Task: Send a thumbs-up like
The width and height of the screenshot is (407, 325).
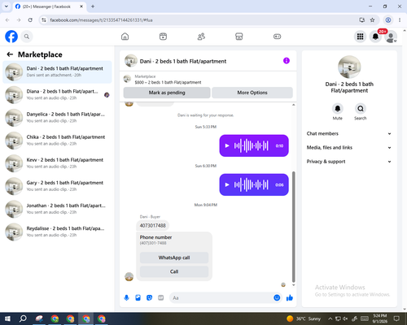Action: 290,298
